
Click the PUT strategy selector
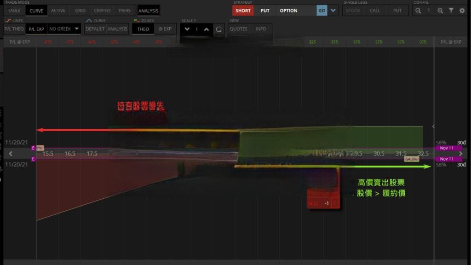pos(265,11)
